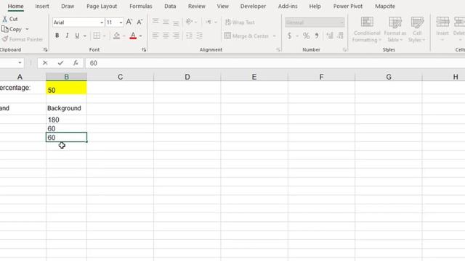This screenshot has width=465, height=261.
Task: Switch to the Page Layout tab
Action: 102,7
